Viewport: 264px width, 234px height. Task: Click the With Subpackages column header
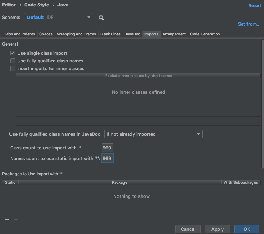pos(241,182)
